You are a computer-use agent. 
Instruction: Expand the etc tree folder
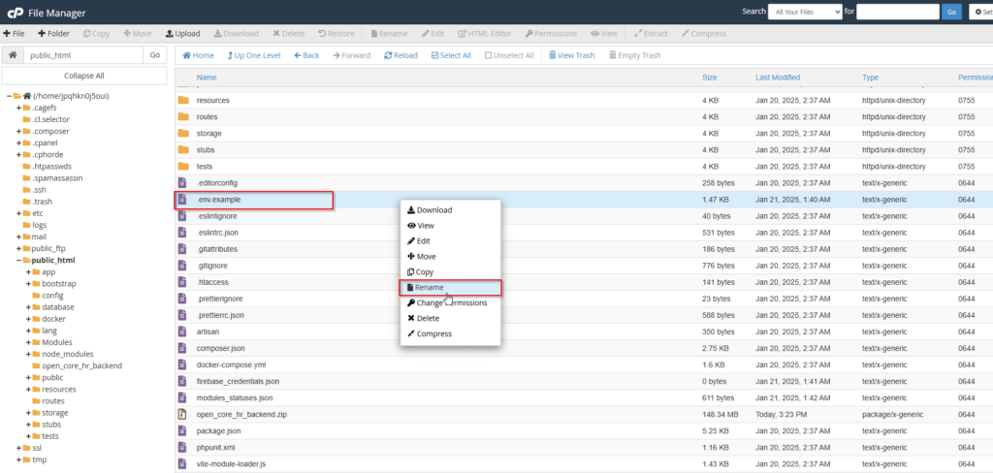[x=19, y=213]
